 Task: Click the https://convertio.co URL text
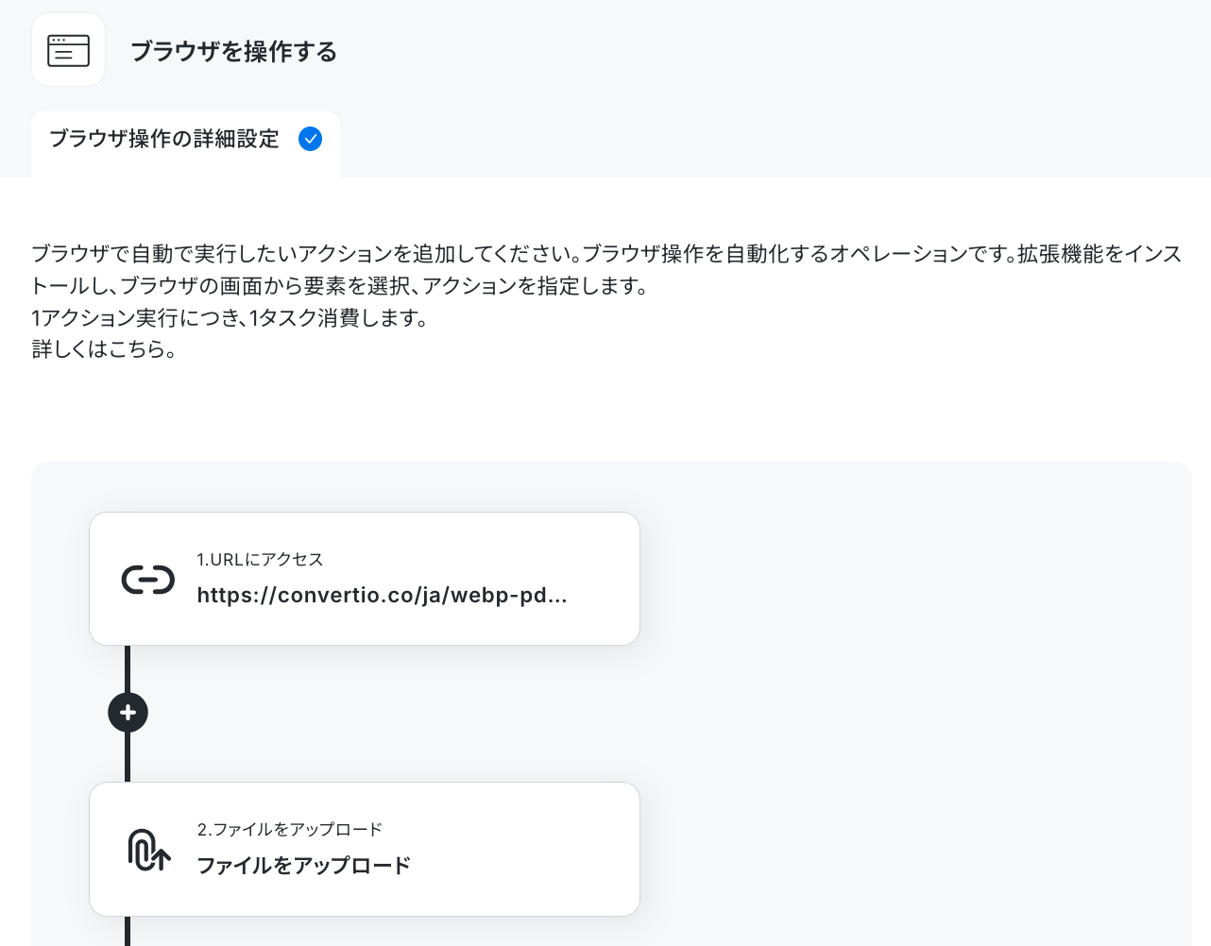[382, 595]
